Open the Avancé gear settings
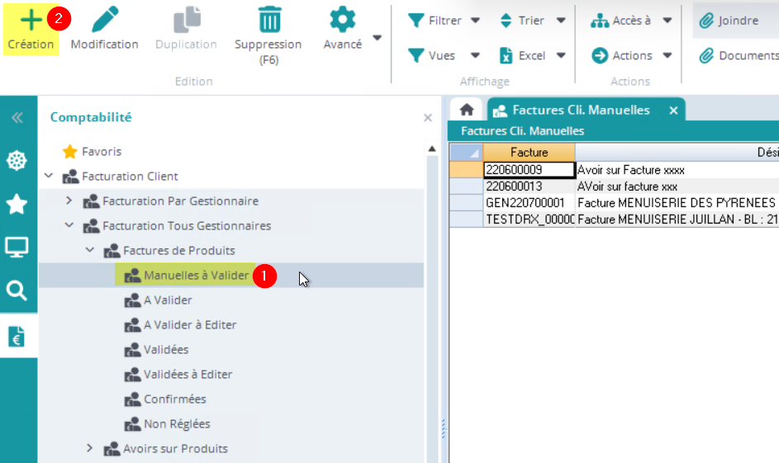This screenshot has width=779, height=463. 342,20
